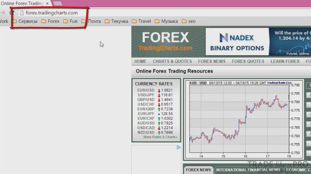Click the EUR/GBP rate value 0.7238
This screenshot has width=311, height=174.
[x=167, y=109]
